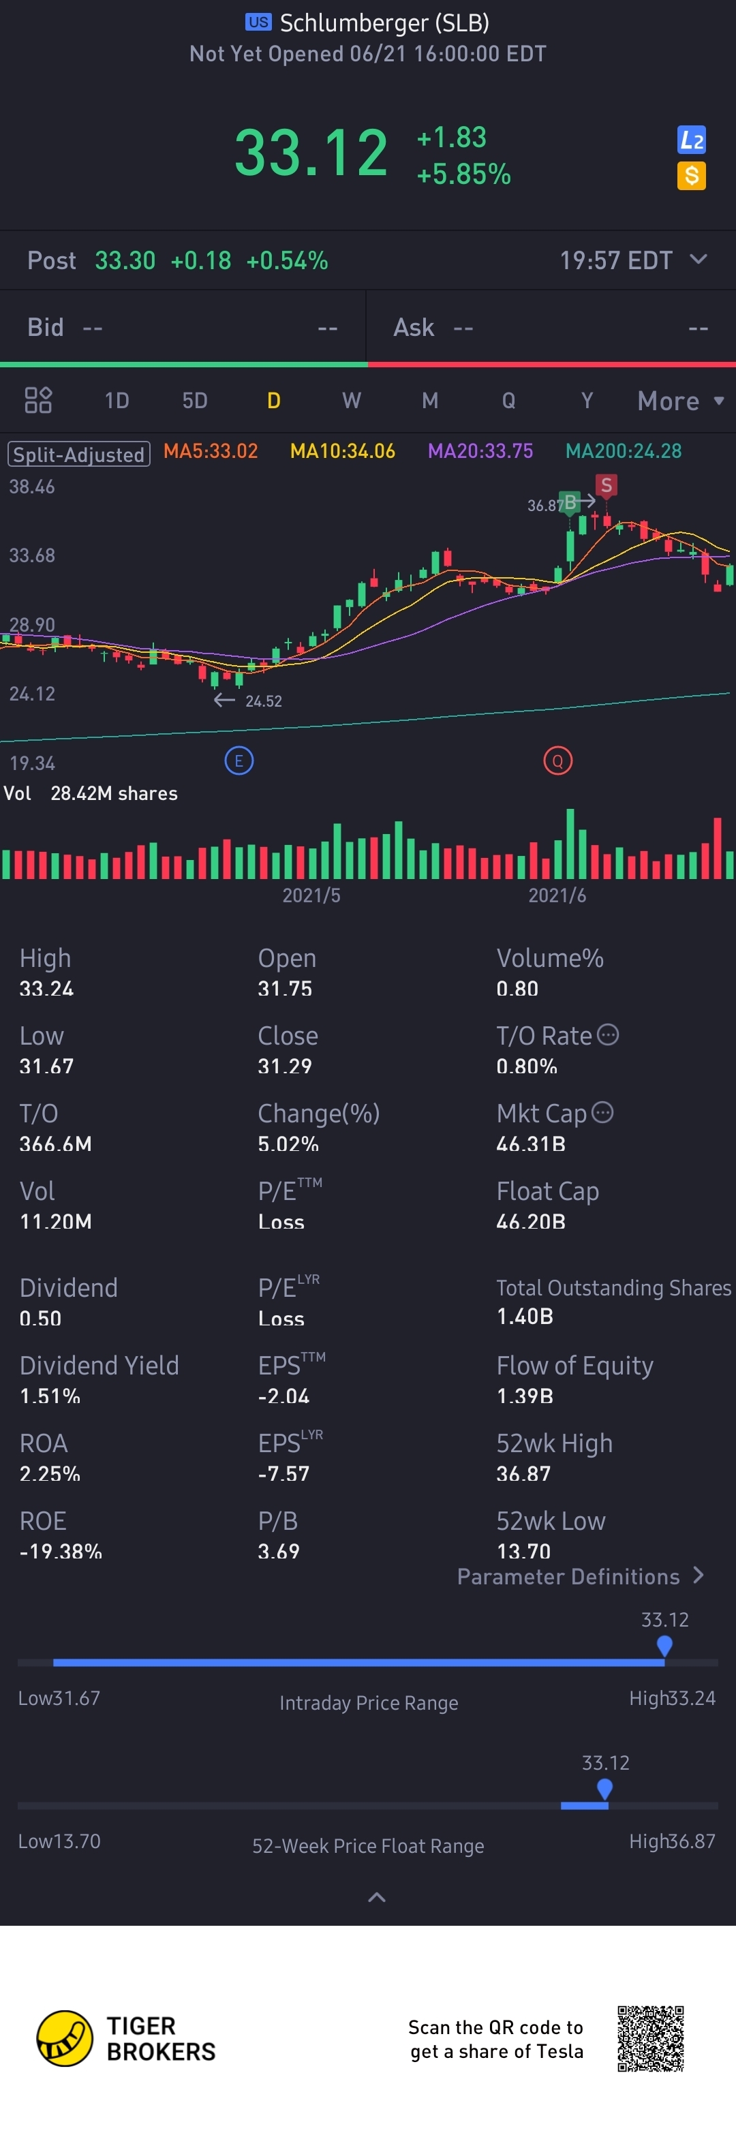Viewport: 736px width, 2152px height.
Task: Tap the 24.52 low price annotation
Action: [263, 701]
